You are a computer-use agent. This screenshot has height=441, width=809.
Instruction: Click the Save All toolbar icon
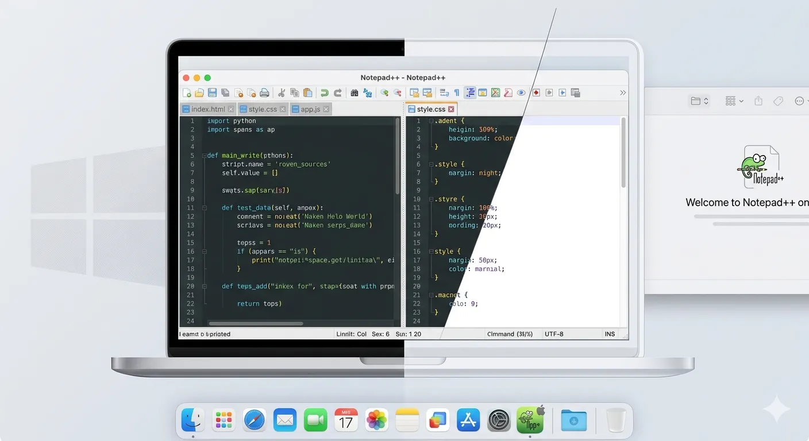(x=225, y=93)
